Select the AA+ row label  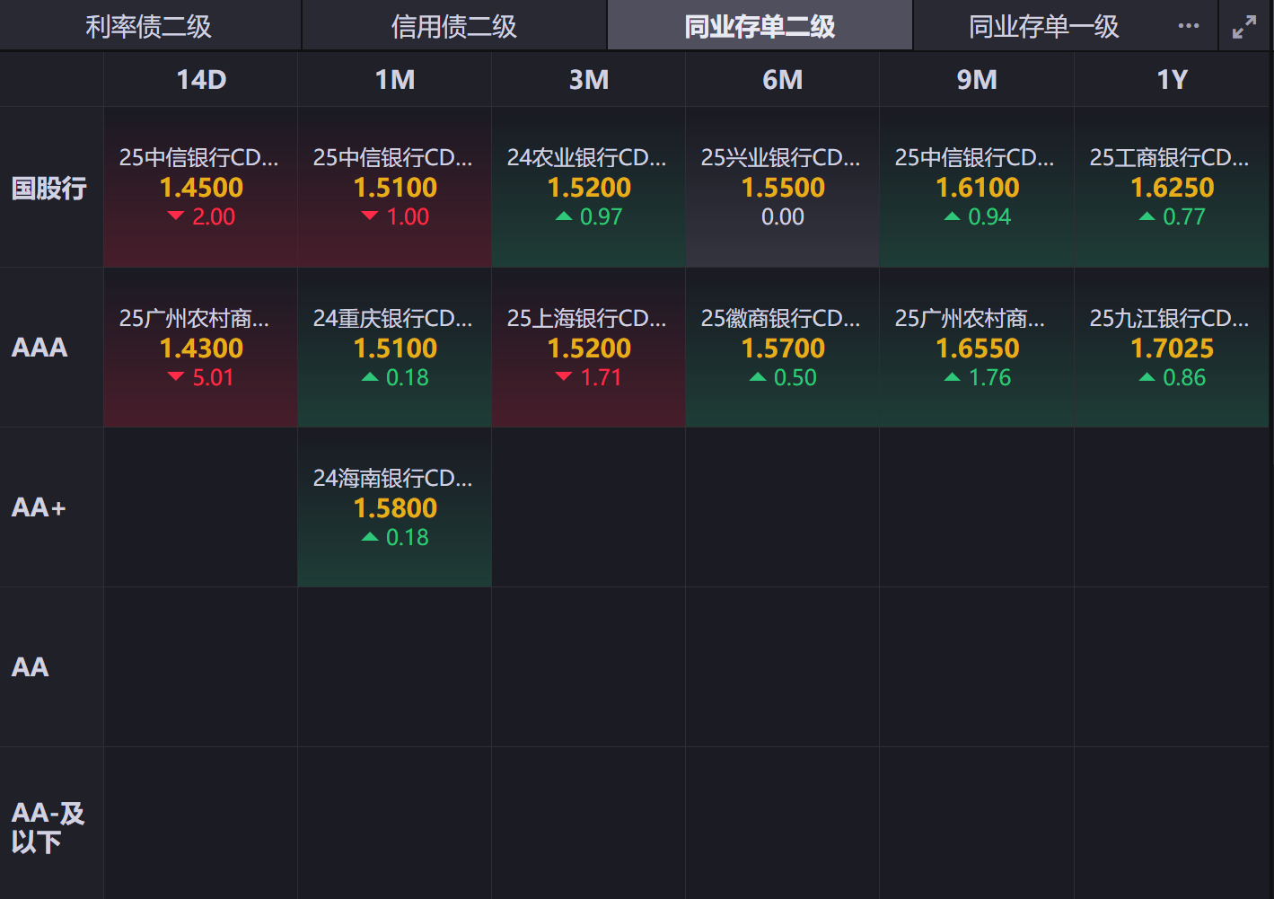(x=39, y=507)
